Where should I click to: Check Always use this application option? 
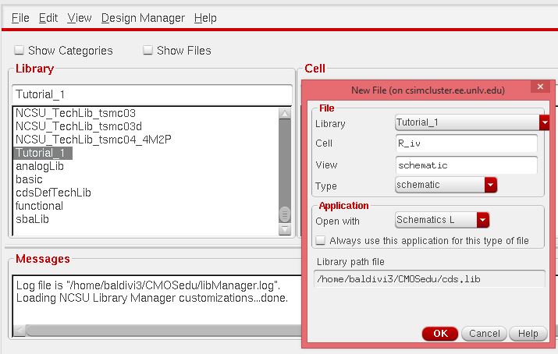[x=320, y=241]
